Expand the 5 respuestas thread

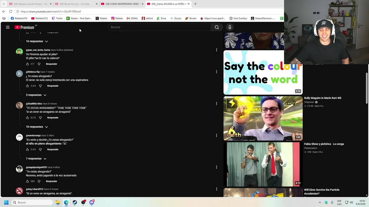coord(36,95)
